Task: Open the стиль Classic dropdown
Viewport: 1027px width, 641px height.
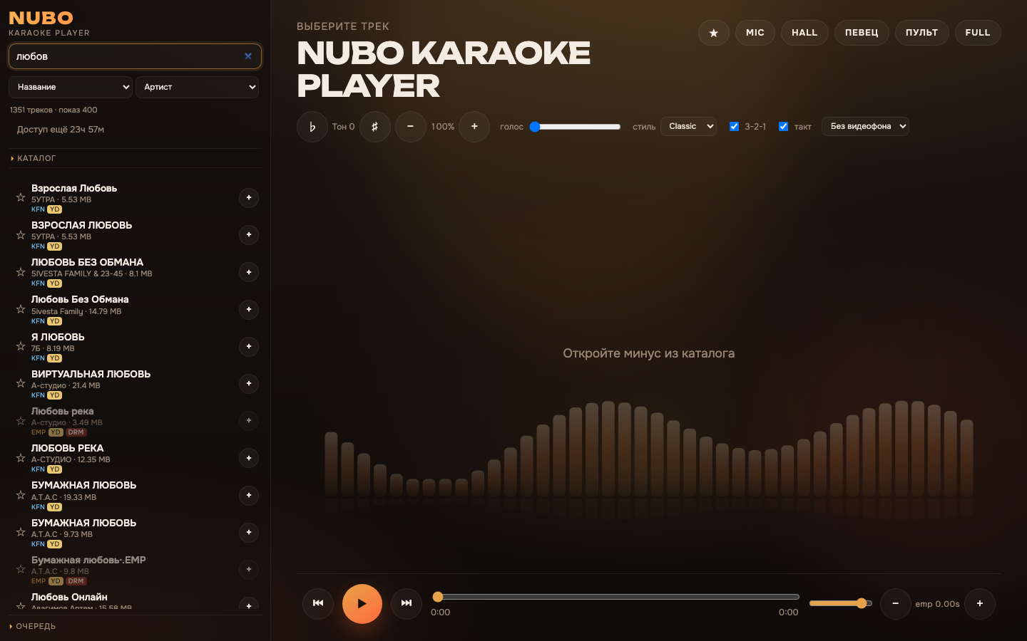Action: click(x=688, y=126)
